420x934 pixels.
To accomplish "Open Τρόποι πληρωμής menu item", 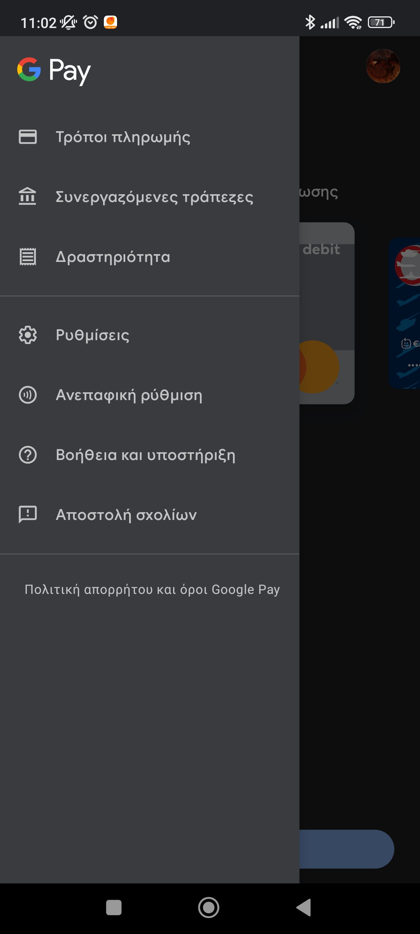I will pyautogui.click(x=123, y=137).
